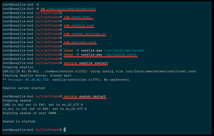Viewport: 214px width, 136px height.
Task: Click the 'vim ccnet.conf' command
Action: [77, 17]
